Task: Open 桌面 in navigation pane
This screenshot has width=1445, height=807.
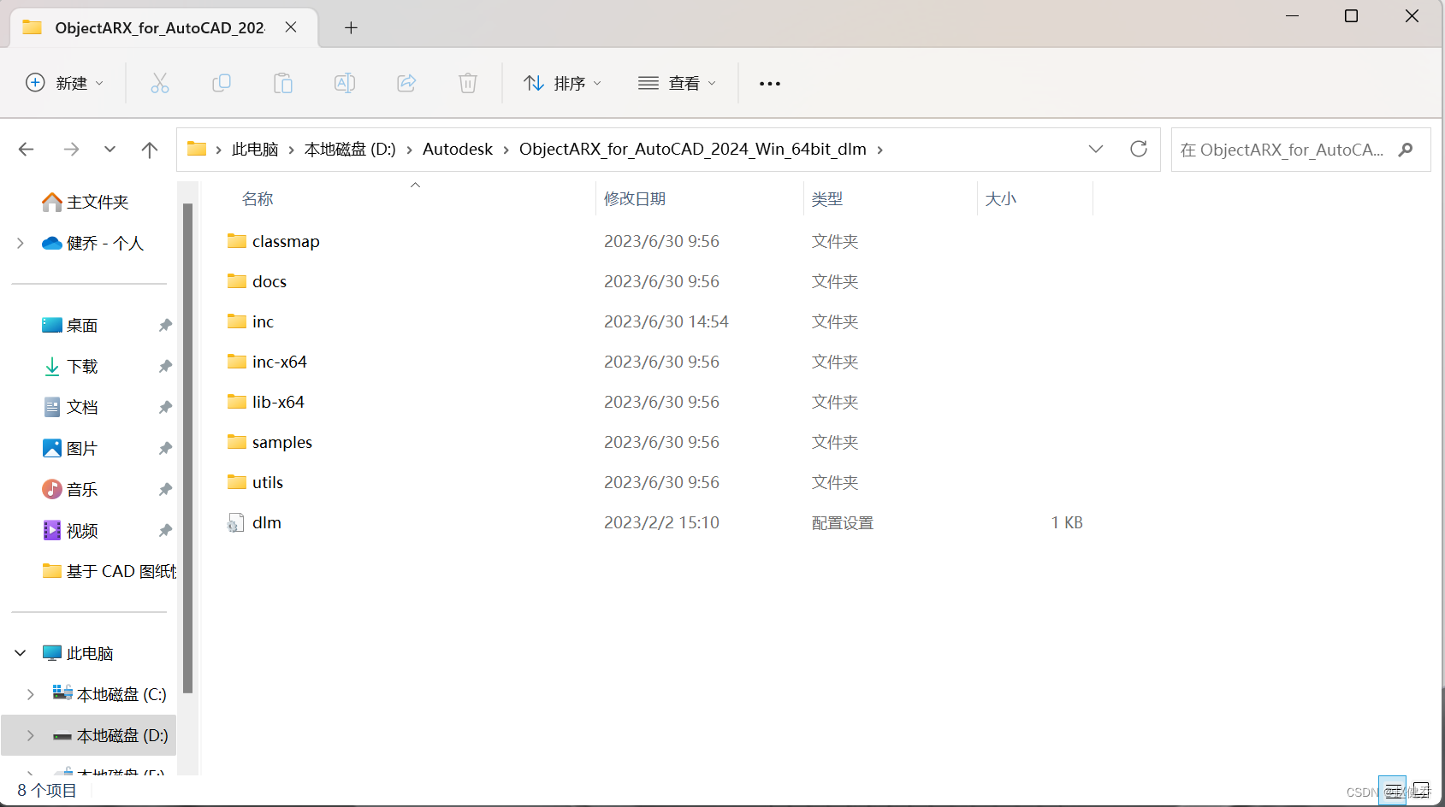Action: (x=70, y=325)
